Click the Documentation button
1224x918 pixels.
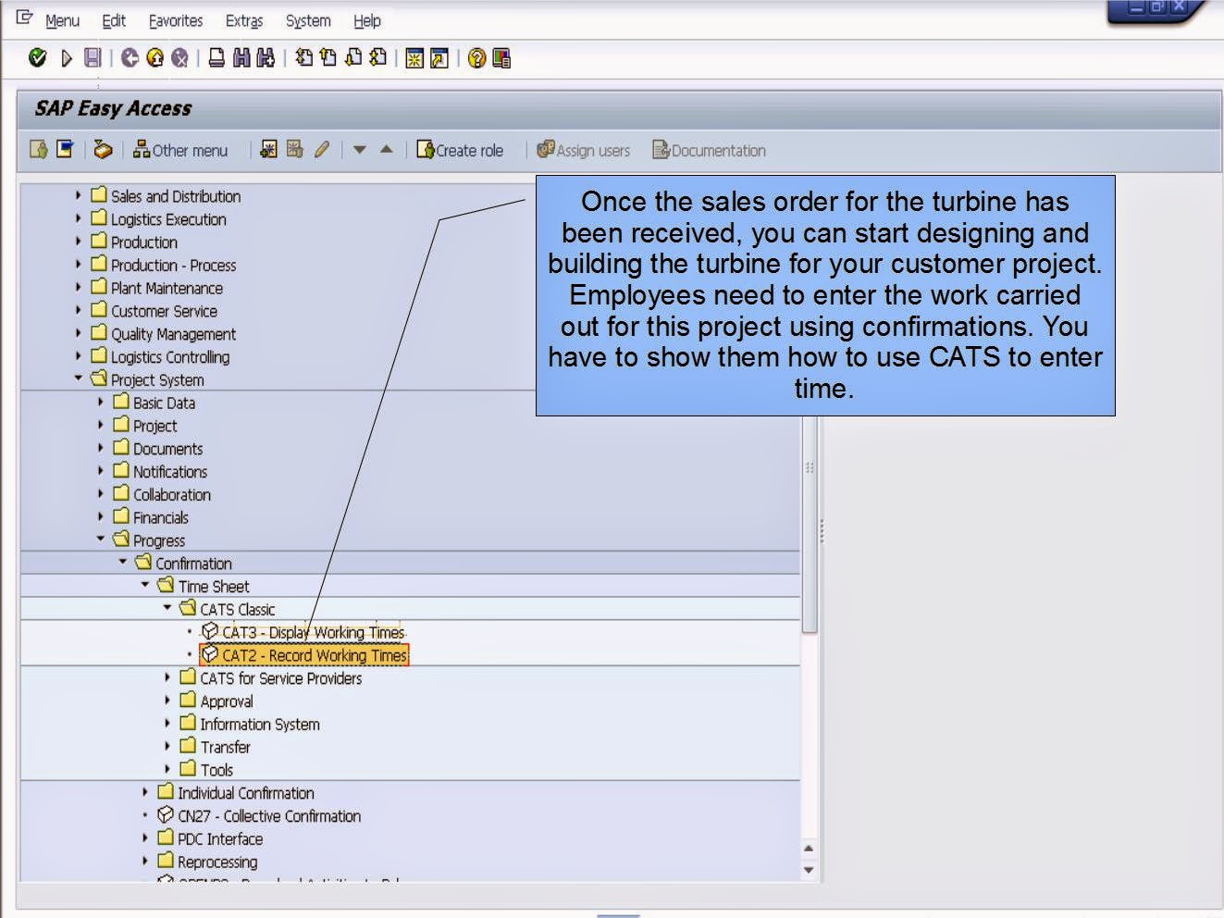point(710,150)
